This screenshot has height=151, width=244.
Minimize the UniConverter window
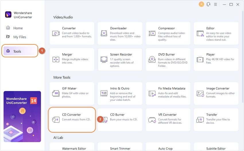(224, 5)
